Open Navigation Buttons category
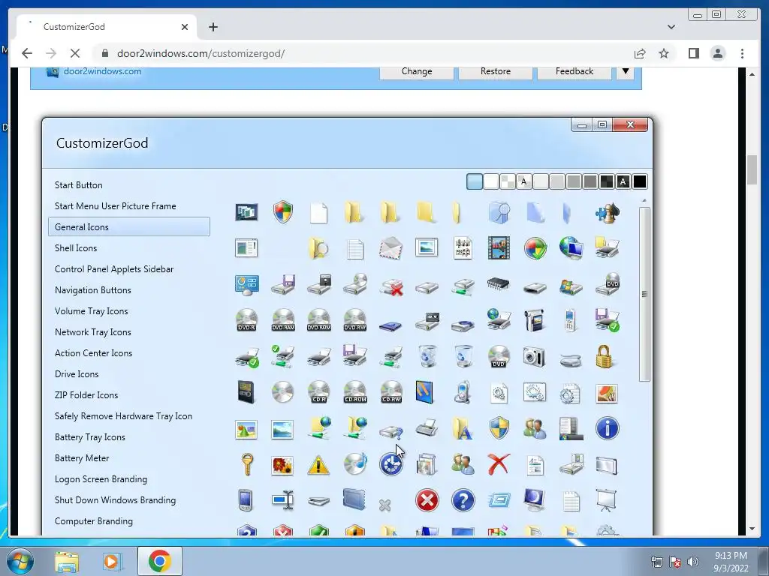Viewport: 769px width, 576px height. 93,290
